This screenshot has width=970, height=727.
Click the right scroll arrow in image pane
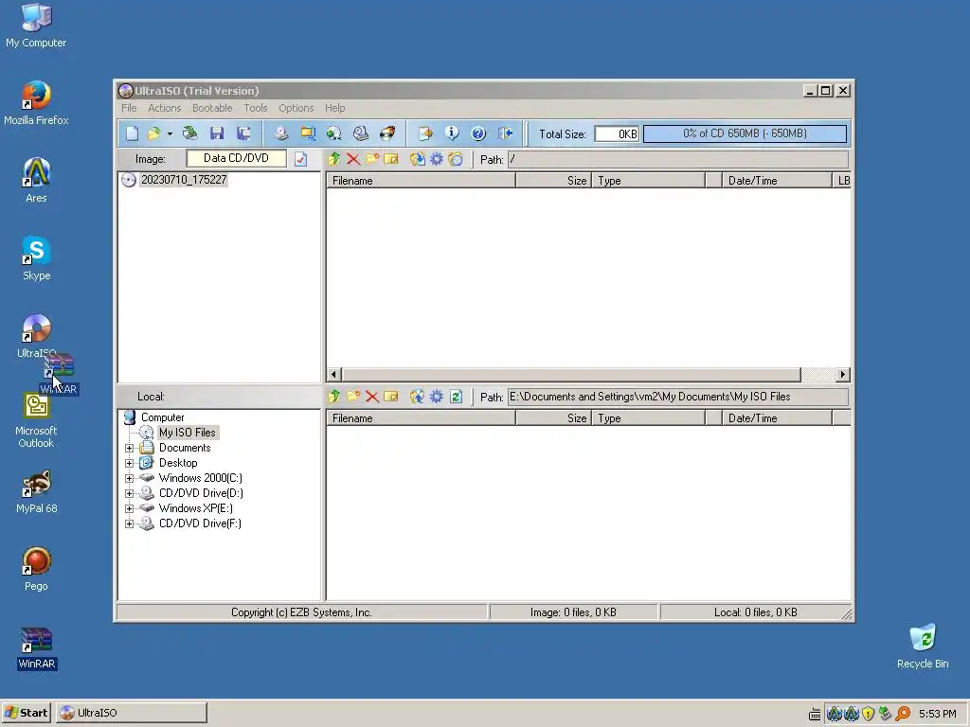point(842,375)
